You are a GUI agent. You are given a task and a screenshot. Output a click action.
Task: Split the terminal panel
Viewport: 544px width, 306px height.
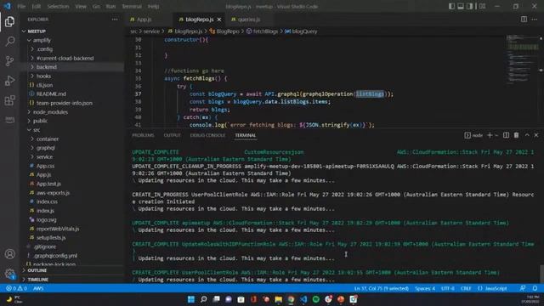506,135
